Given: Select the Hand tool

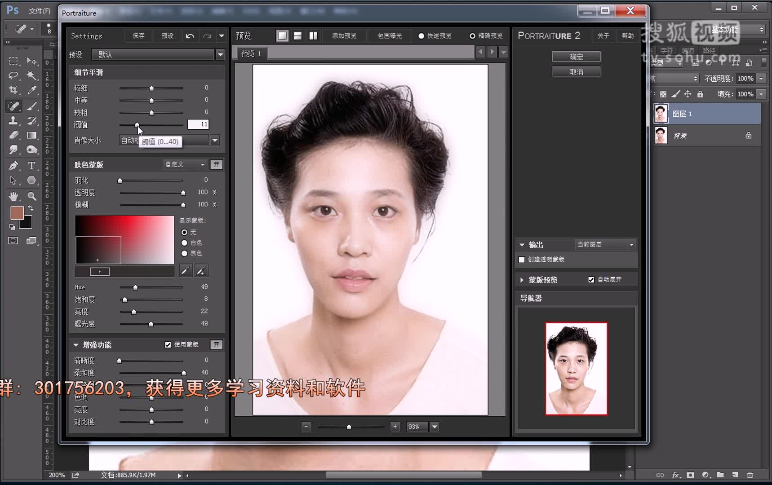Looking at the screenshot, I should coord(13,196).
